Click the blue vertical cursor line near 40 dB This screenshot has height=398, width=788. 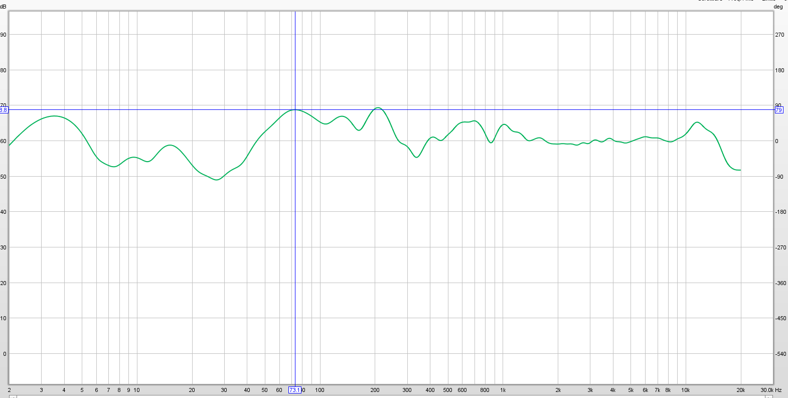295,212
